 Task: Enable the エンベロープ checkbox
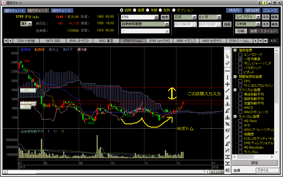pos(240,54)
